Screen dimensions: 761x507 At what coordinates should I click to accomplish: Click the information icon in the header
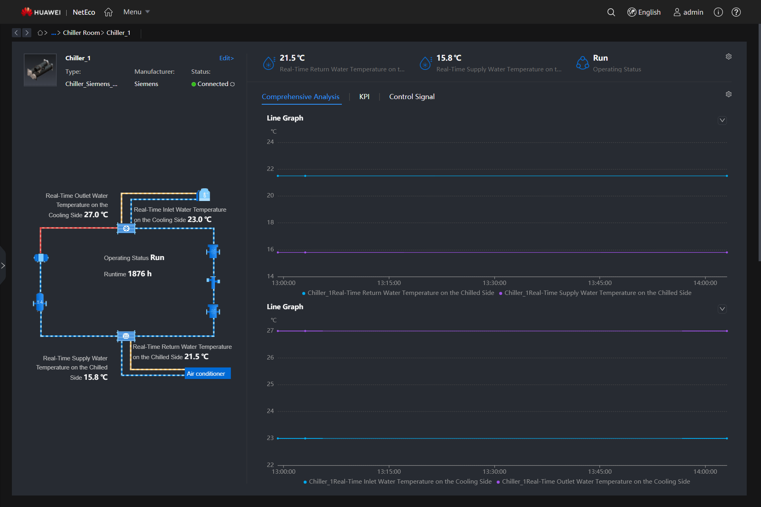click(x=718, y=12)
